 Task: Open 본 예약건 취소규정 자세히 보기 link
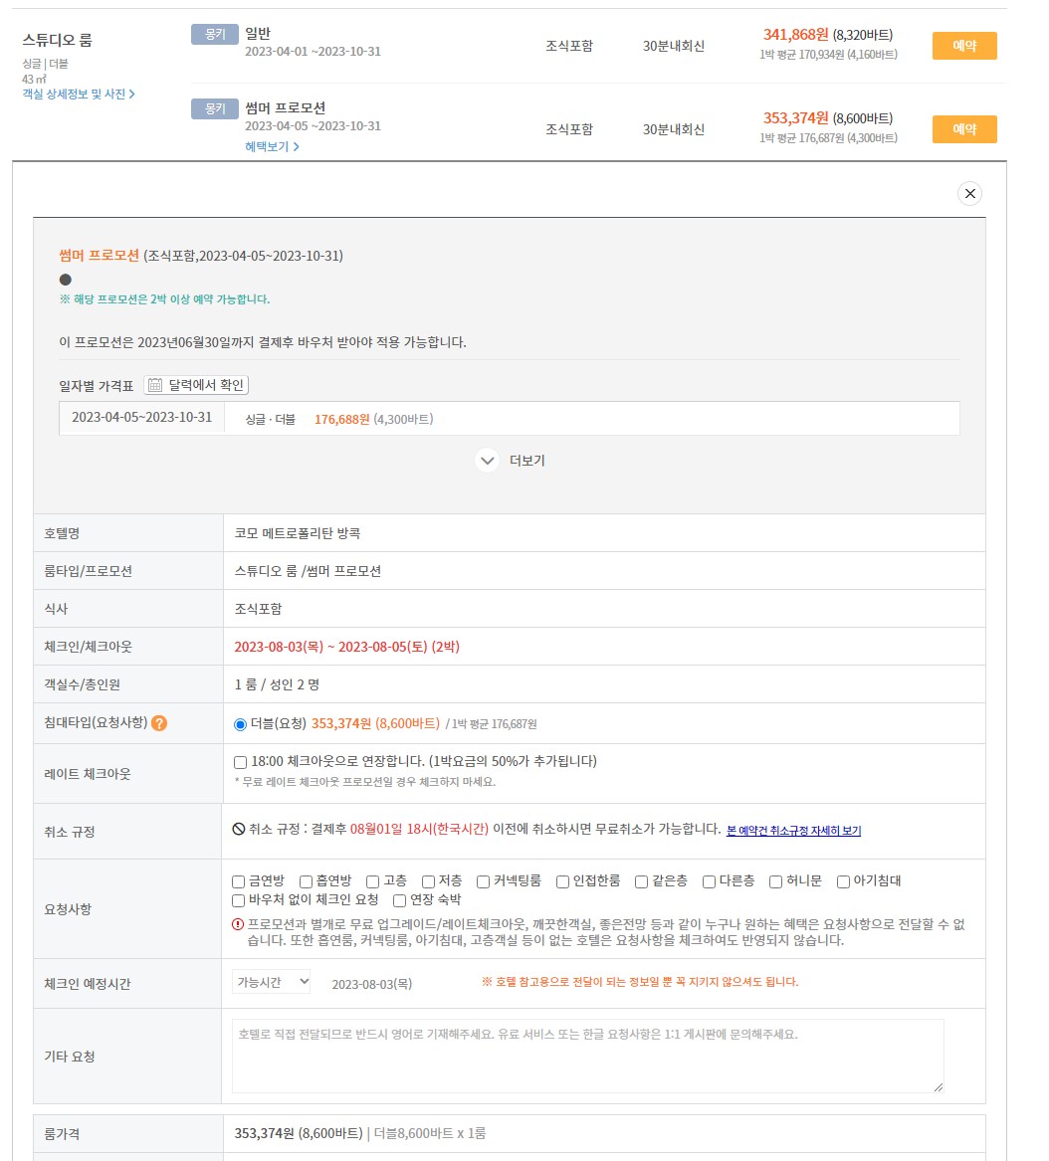tap(793, 831)
